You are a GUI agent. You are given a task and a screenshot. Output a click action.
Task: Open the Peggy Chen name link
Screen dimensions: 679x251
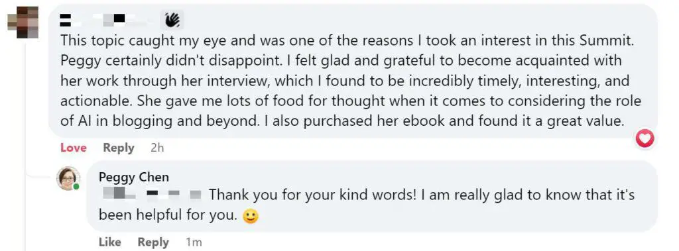point(134,177)
